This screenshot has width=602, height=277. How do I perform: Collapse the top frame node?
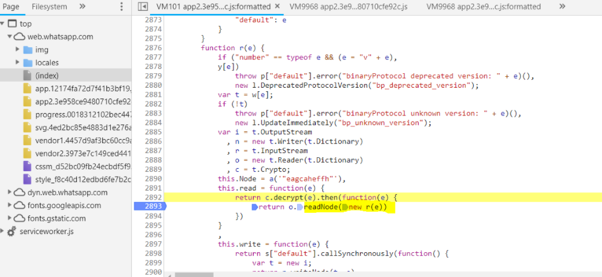pos(2,24)
